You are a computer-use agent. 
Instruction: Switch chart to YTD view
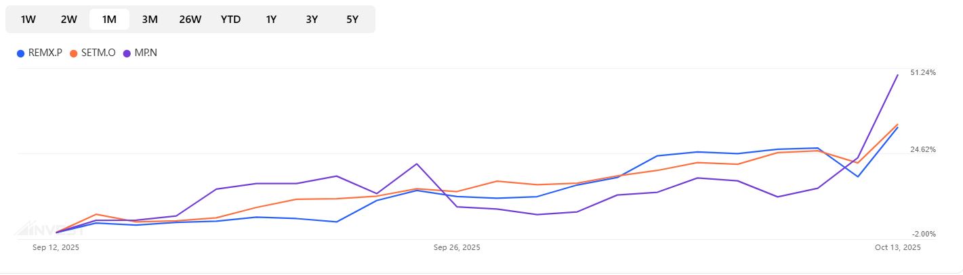coord(230,20)
